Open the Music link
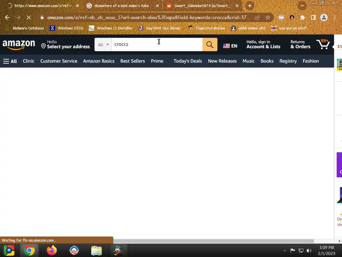342x257 pixels. 248,61
